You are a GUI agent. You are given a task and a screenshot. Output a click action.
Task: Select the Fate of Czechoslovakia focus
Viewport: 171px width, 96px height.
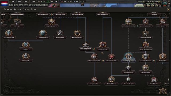pyautogui.click(x=145, y=46)
